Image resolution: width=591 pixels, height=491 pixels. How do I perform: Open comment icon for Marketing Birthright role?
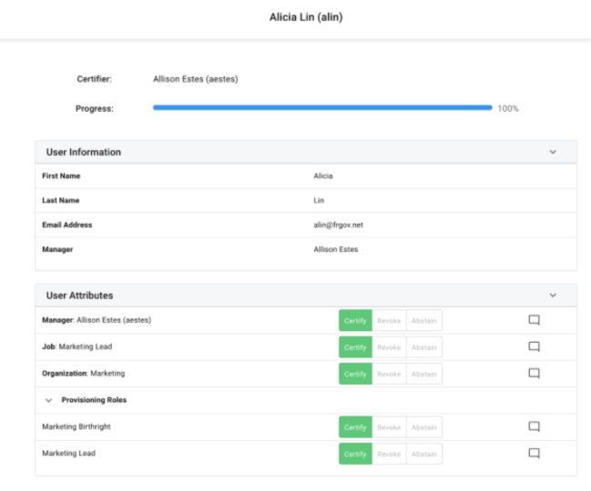(535, 426)
